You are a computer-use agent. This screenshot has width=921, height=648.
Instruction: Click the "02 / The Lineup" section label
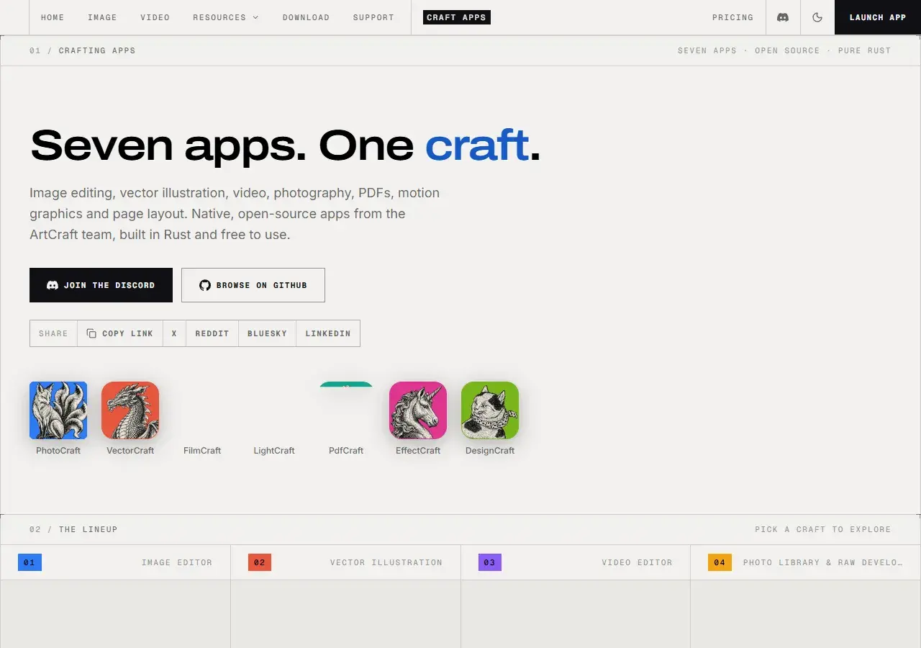[x=73, y=529]
